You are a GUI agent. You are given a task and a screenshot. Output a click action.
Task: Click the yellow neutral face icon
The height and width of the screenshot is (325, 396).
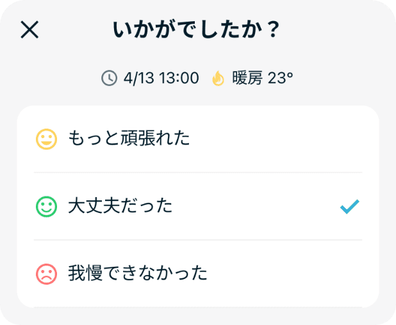(x=46, y=139)
